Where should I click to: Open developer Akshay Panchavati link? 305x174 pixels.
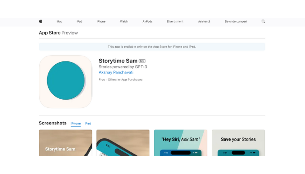116,73
